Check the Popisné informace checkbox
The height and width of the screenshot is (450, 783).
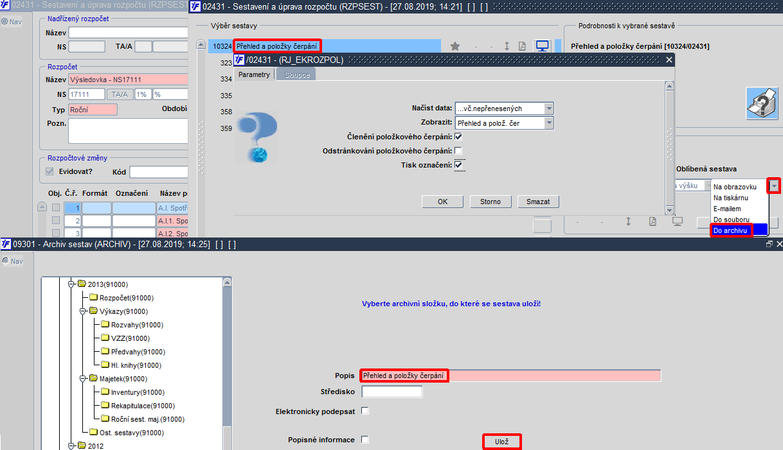pos(365,439)
